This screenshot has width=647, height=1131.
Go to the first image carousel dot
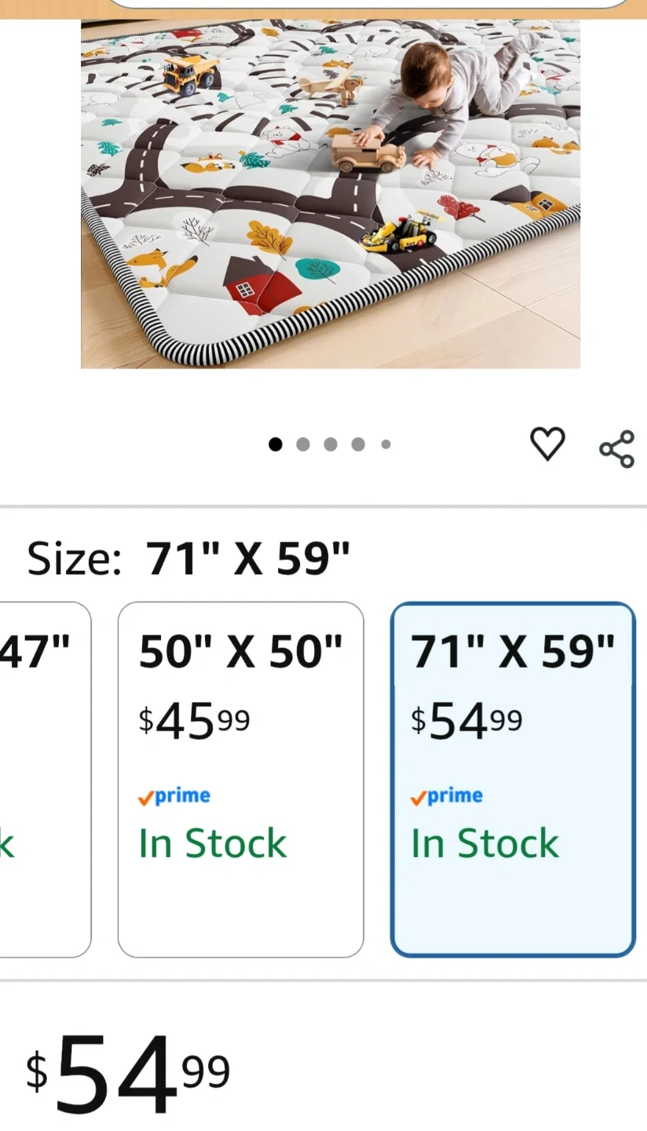click(275, 445)
